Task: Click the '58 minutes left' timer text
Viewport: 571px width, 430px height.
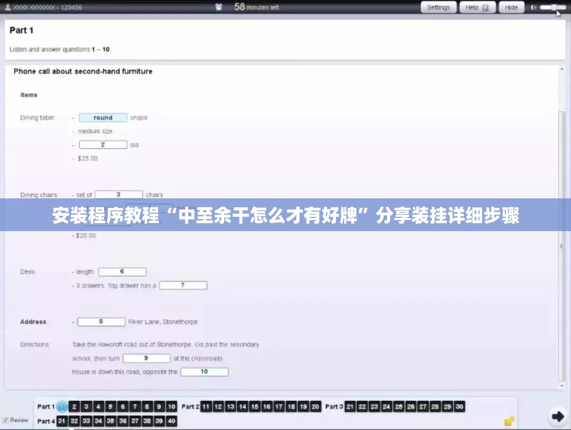Action: [x=256, y=7]
